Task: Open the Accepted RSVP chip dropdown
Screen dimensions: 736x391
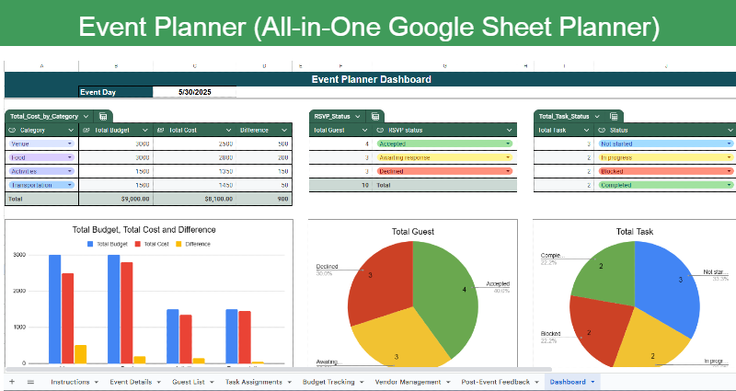Action: coord(508,144)
